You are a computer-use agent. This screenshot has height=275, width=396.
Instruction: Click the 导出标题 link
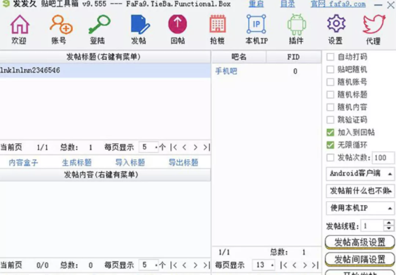pos(184,162)
